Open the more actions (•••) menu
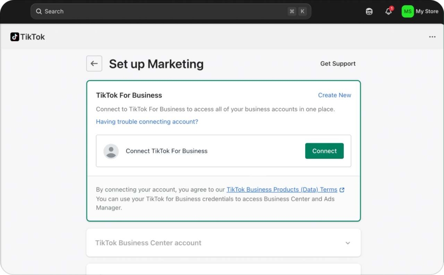Screen dimensions: 444x275 coord(432,37)
